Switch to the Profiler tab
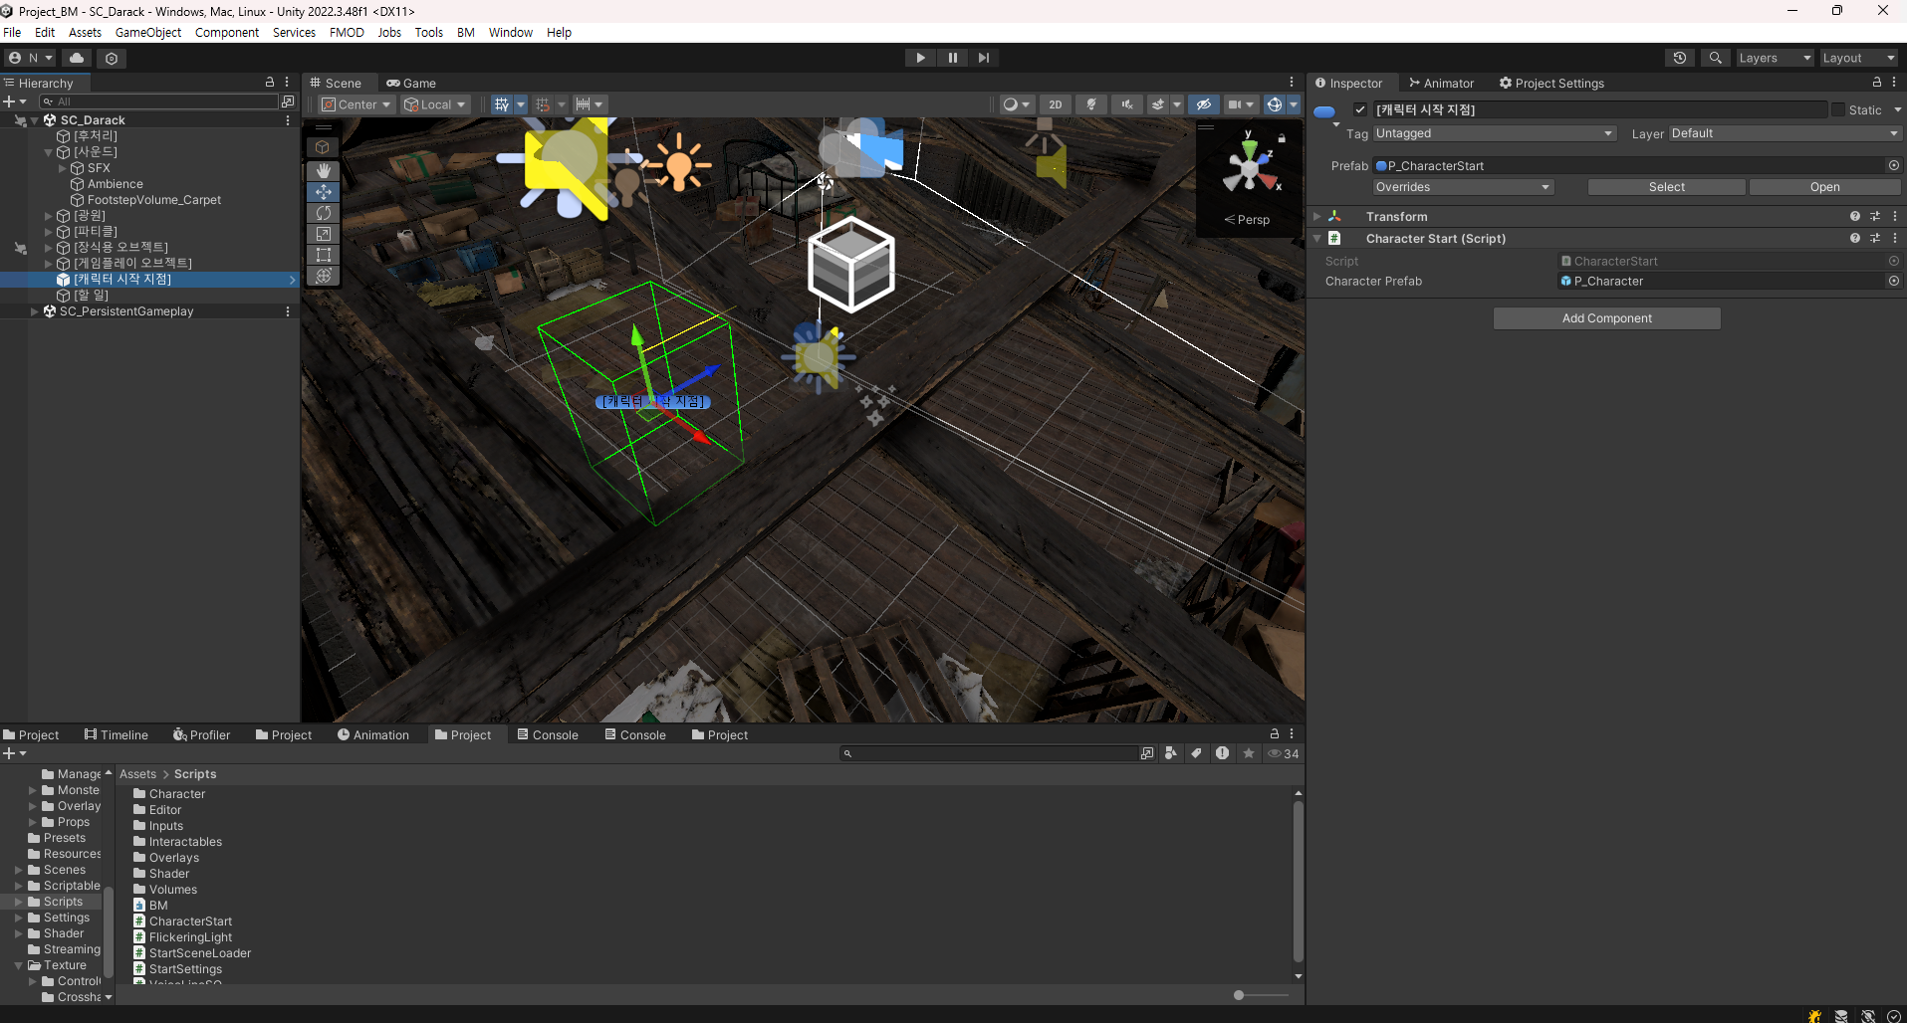 [201, 734]
